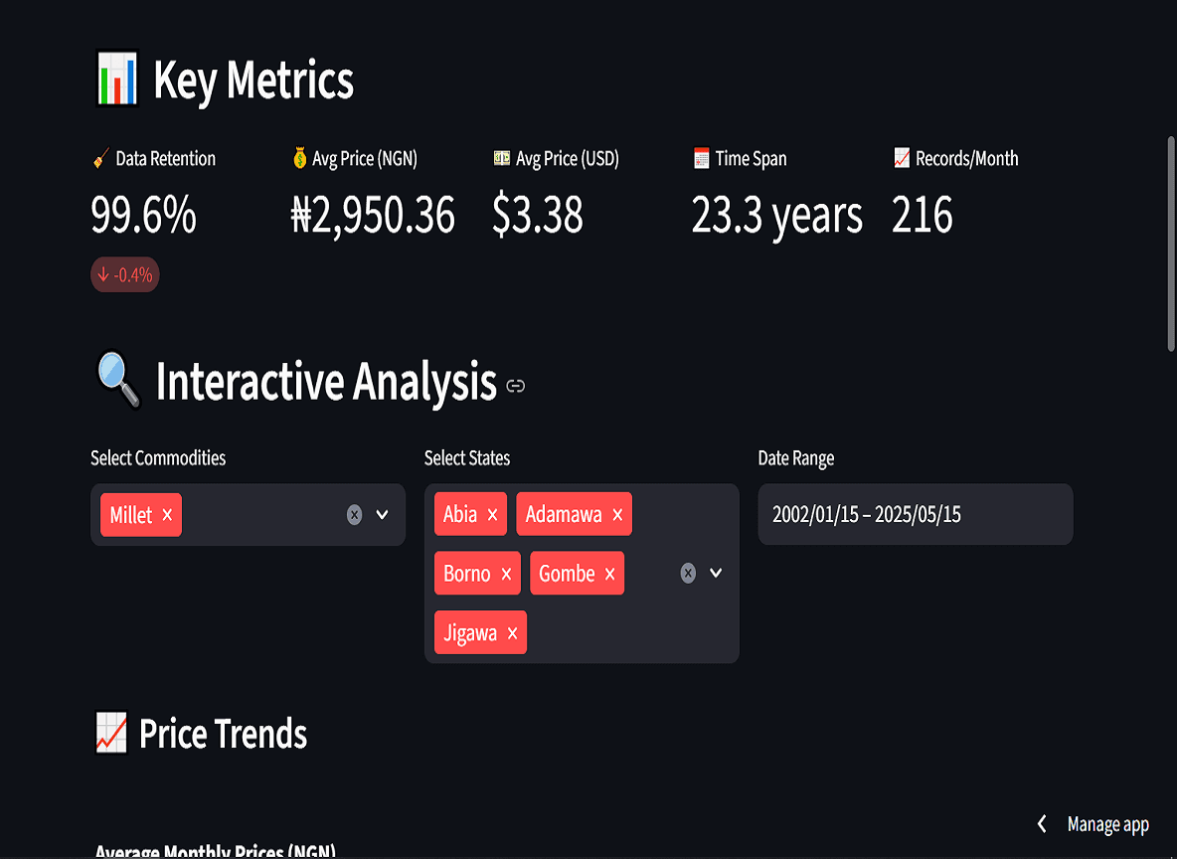Click the calendar icon above Time Span
1177x859 pixels.
click(702, 157)
